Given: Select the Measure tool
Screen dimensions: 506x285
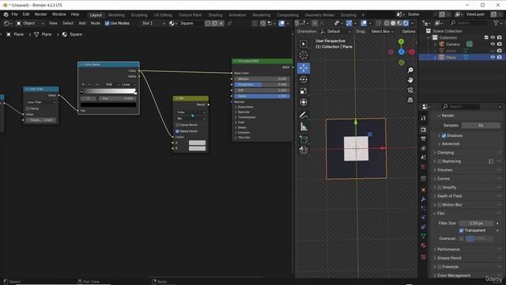Looking at the screenshot, I should (x=304, y=127).
